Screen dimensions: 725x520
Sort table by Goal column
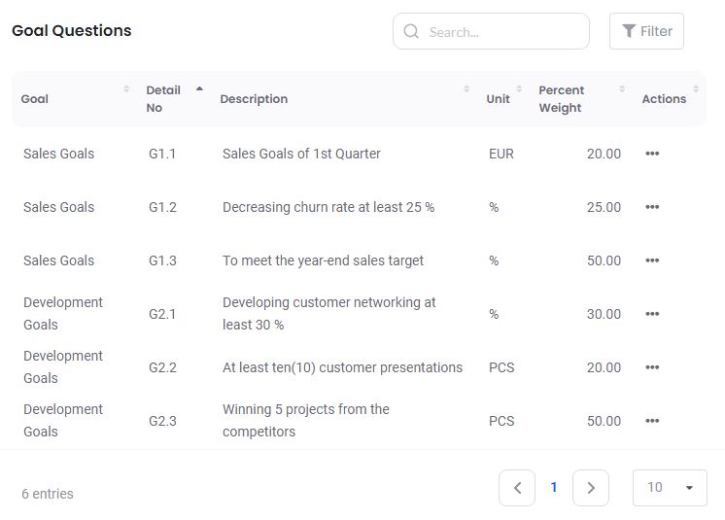click(x=35, y=99)
